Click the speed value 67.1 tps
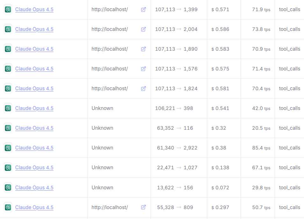 261,168
